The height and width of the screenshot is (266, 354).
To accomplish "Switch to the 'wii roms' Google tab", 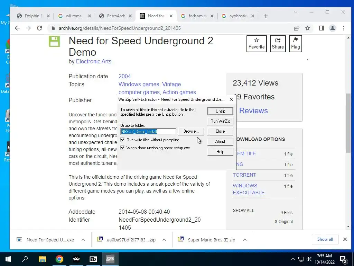I will coord(75,16).
